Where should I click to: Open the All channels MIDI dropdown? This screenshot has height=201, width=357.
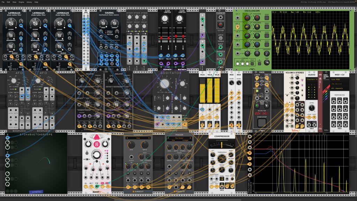pos(339,88)
